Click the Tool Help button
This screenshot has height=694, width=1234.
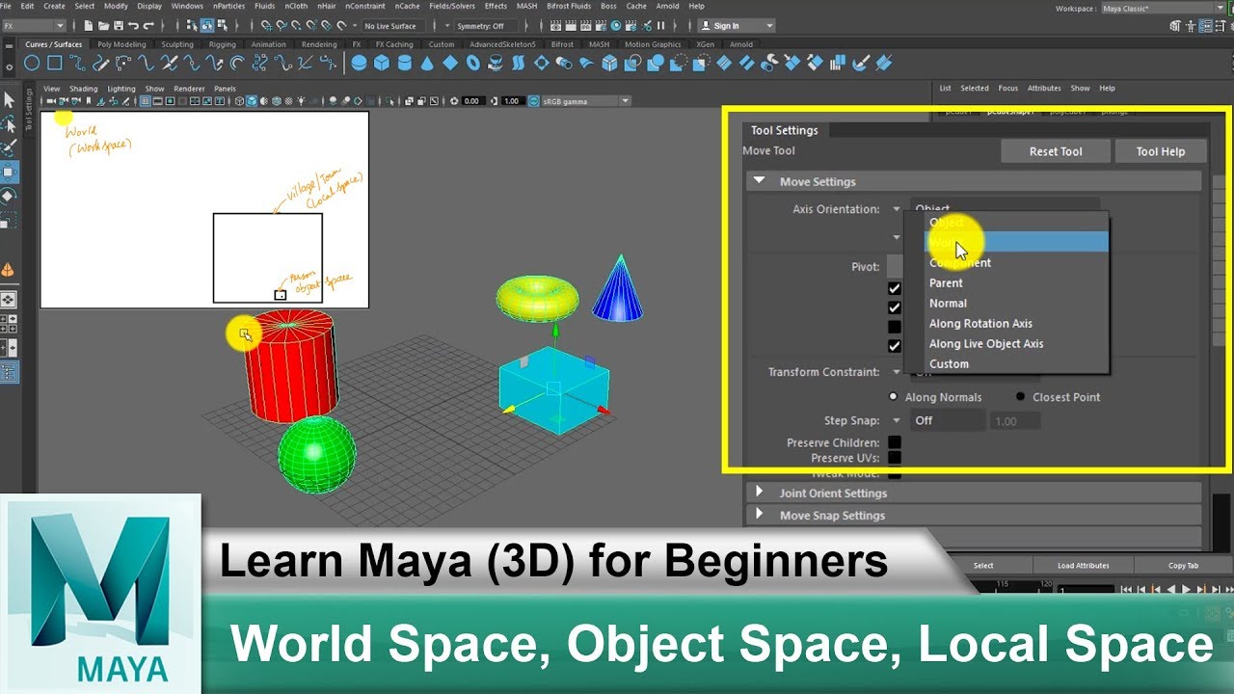pyautogui.click(x=1160, y=151)
